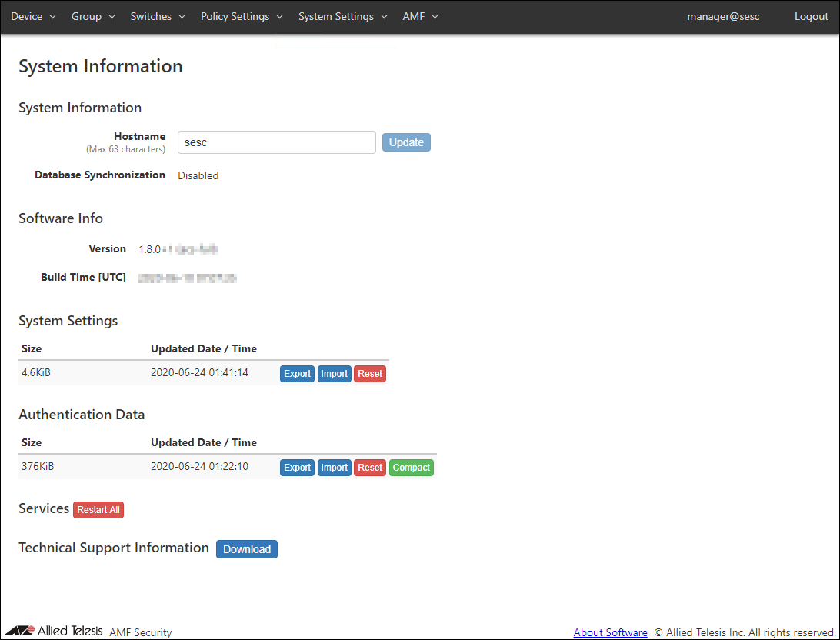This screenshot has width=840, height=640.
Task: Click the manager@sesc account link
Action: (x=723, y=16)
